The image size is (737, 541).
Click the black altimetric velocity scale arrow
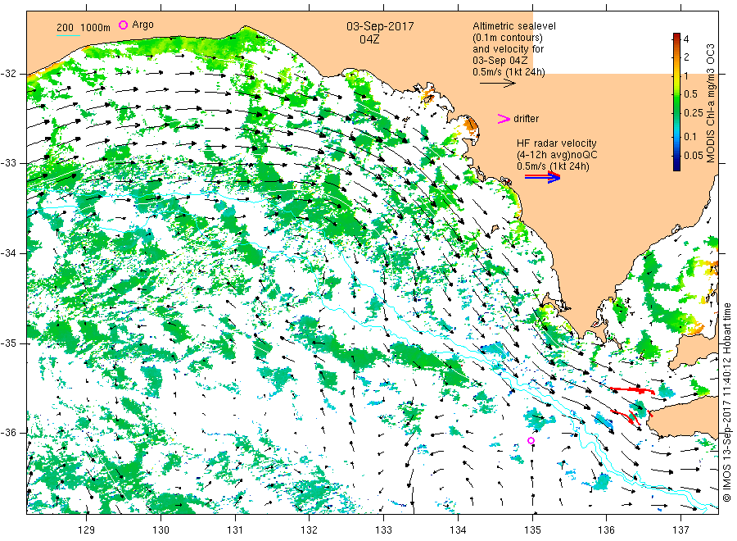point(497,84)
